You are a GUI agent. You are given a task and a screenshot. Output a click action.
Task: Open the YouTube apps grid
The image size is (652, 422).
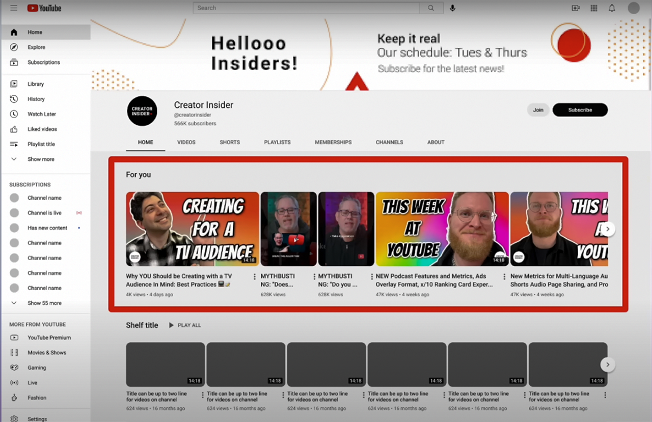tap(594, 8)
